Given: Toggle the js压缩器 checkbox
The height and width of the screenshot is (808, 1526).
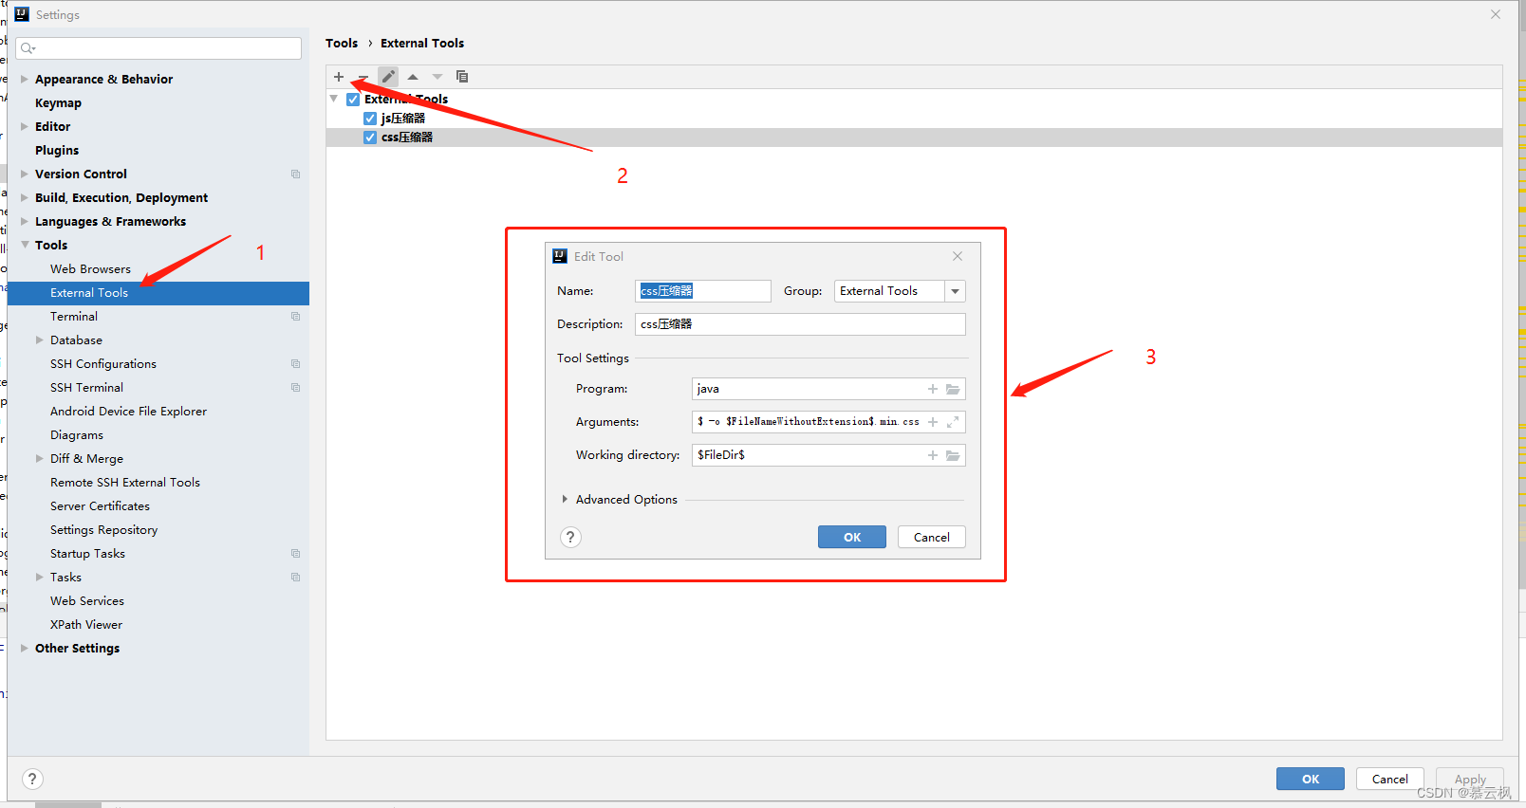Looking at the screenshot, I should 370,119.
